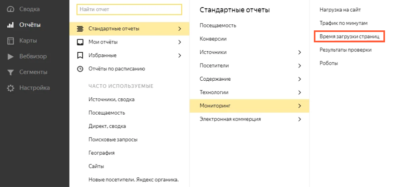Expand the Посетители submenu arrow

(299, 66)
